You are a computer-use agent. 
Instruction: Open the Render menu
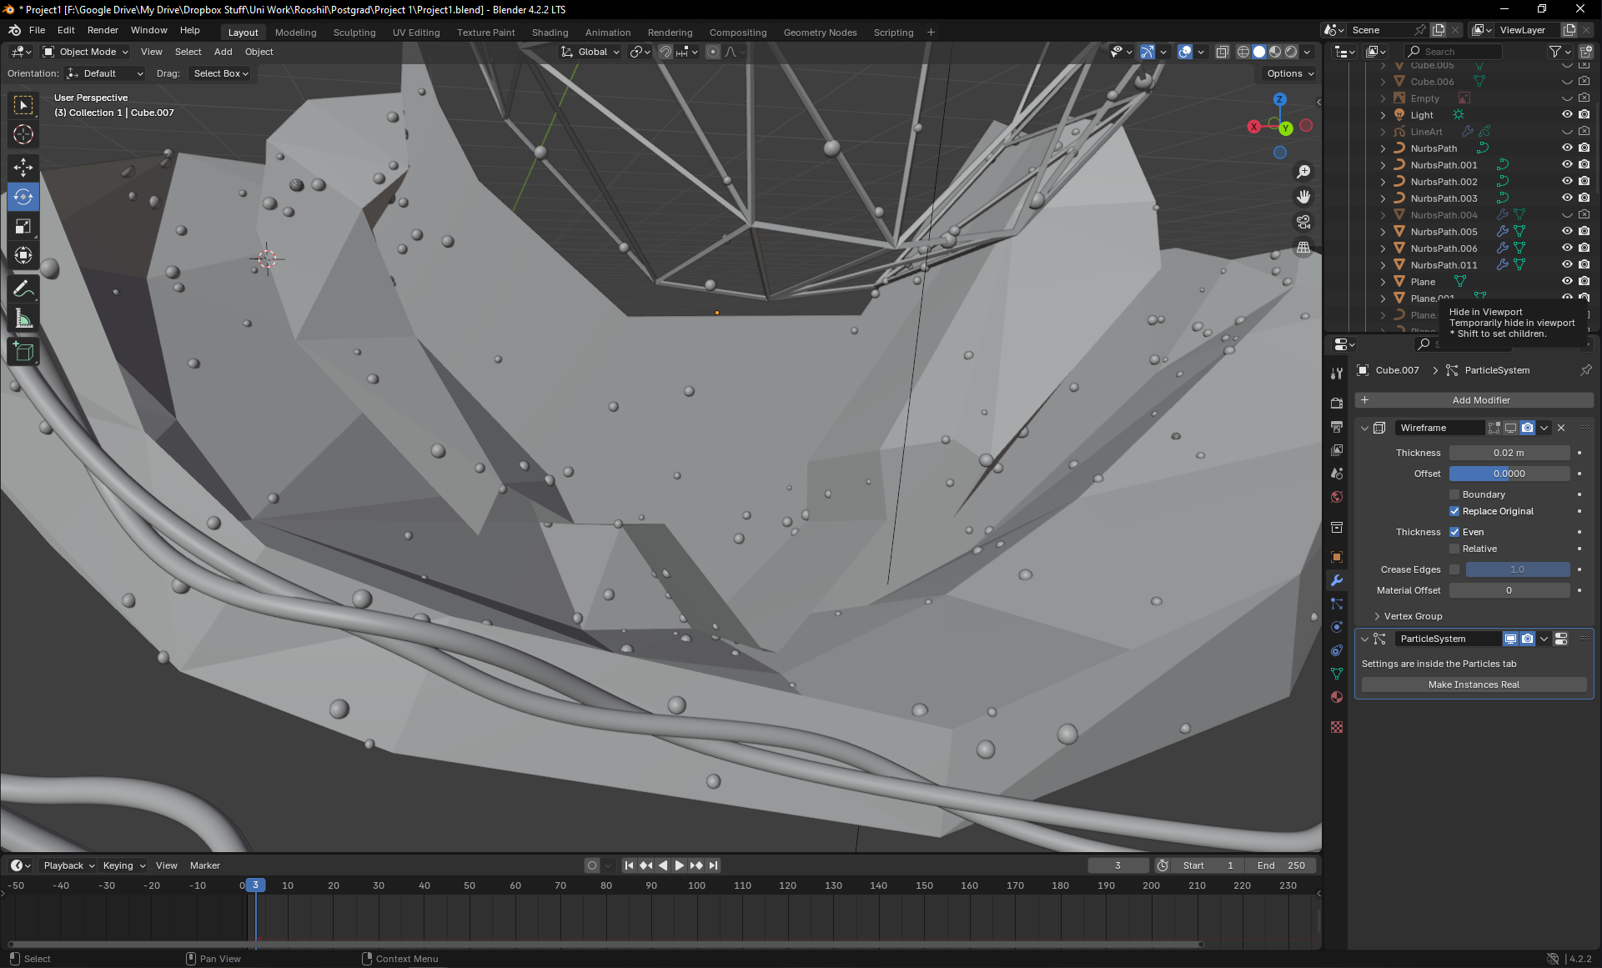(103, 30)
